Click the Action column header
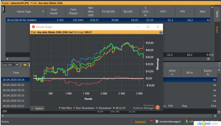 pos(172,73)
